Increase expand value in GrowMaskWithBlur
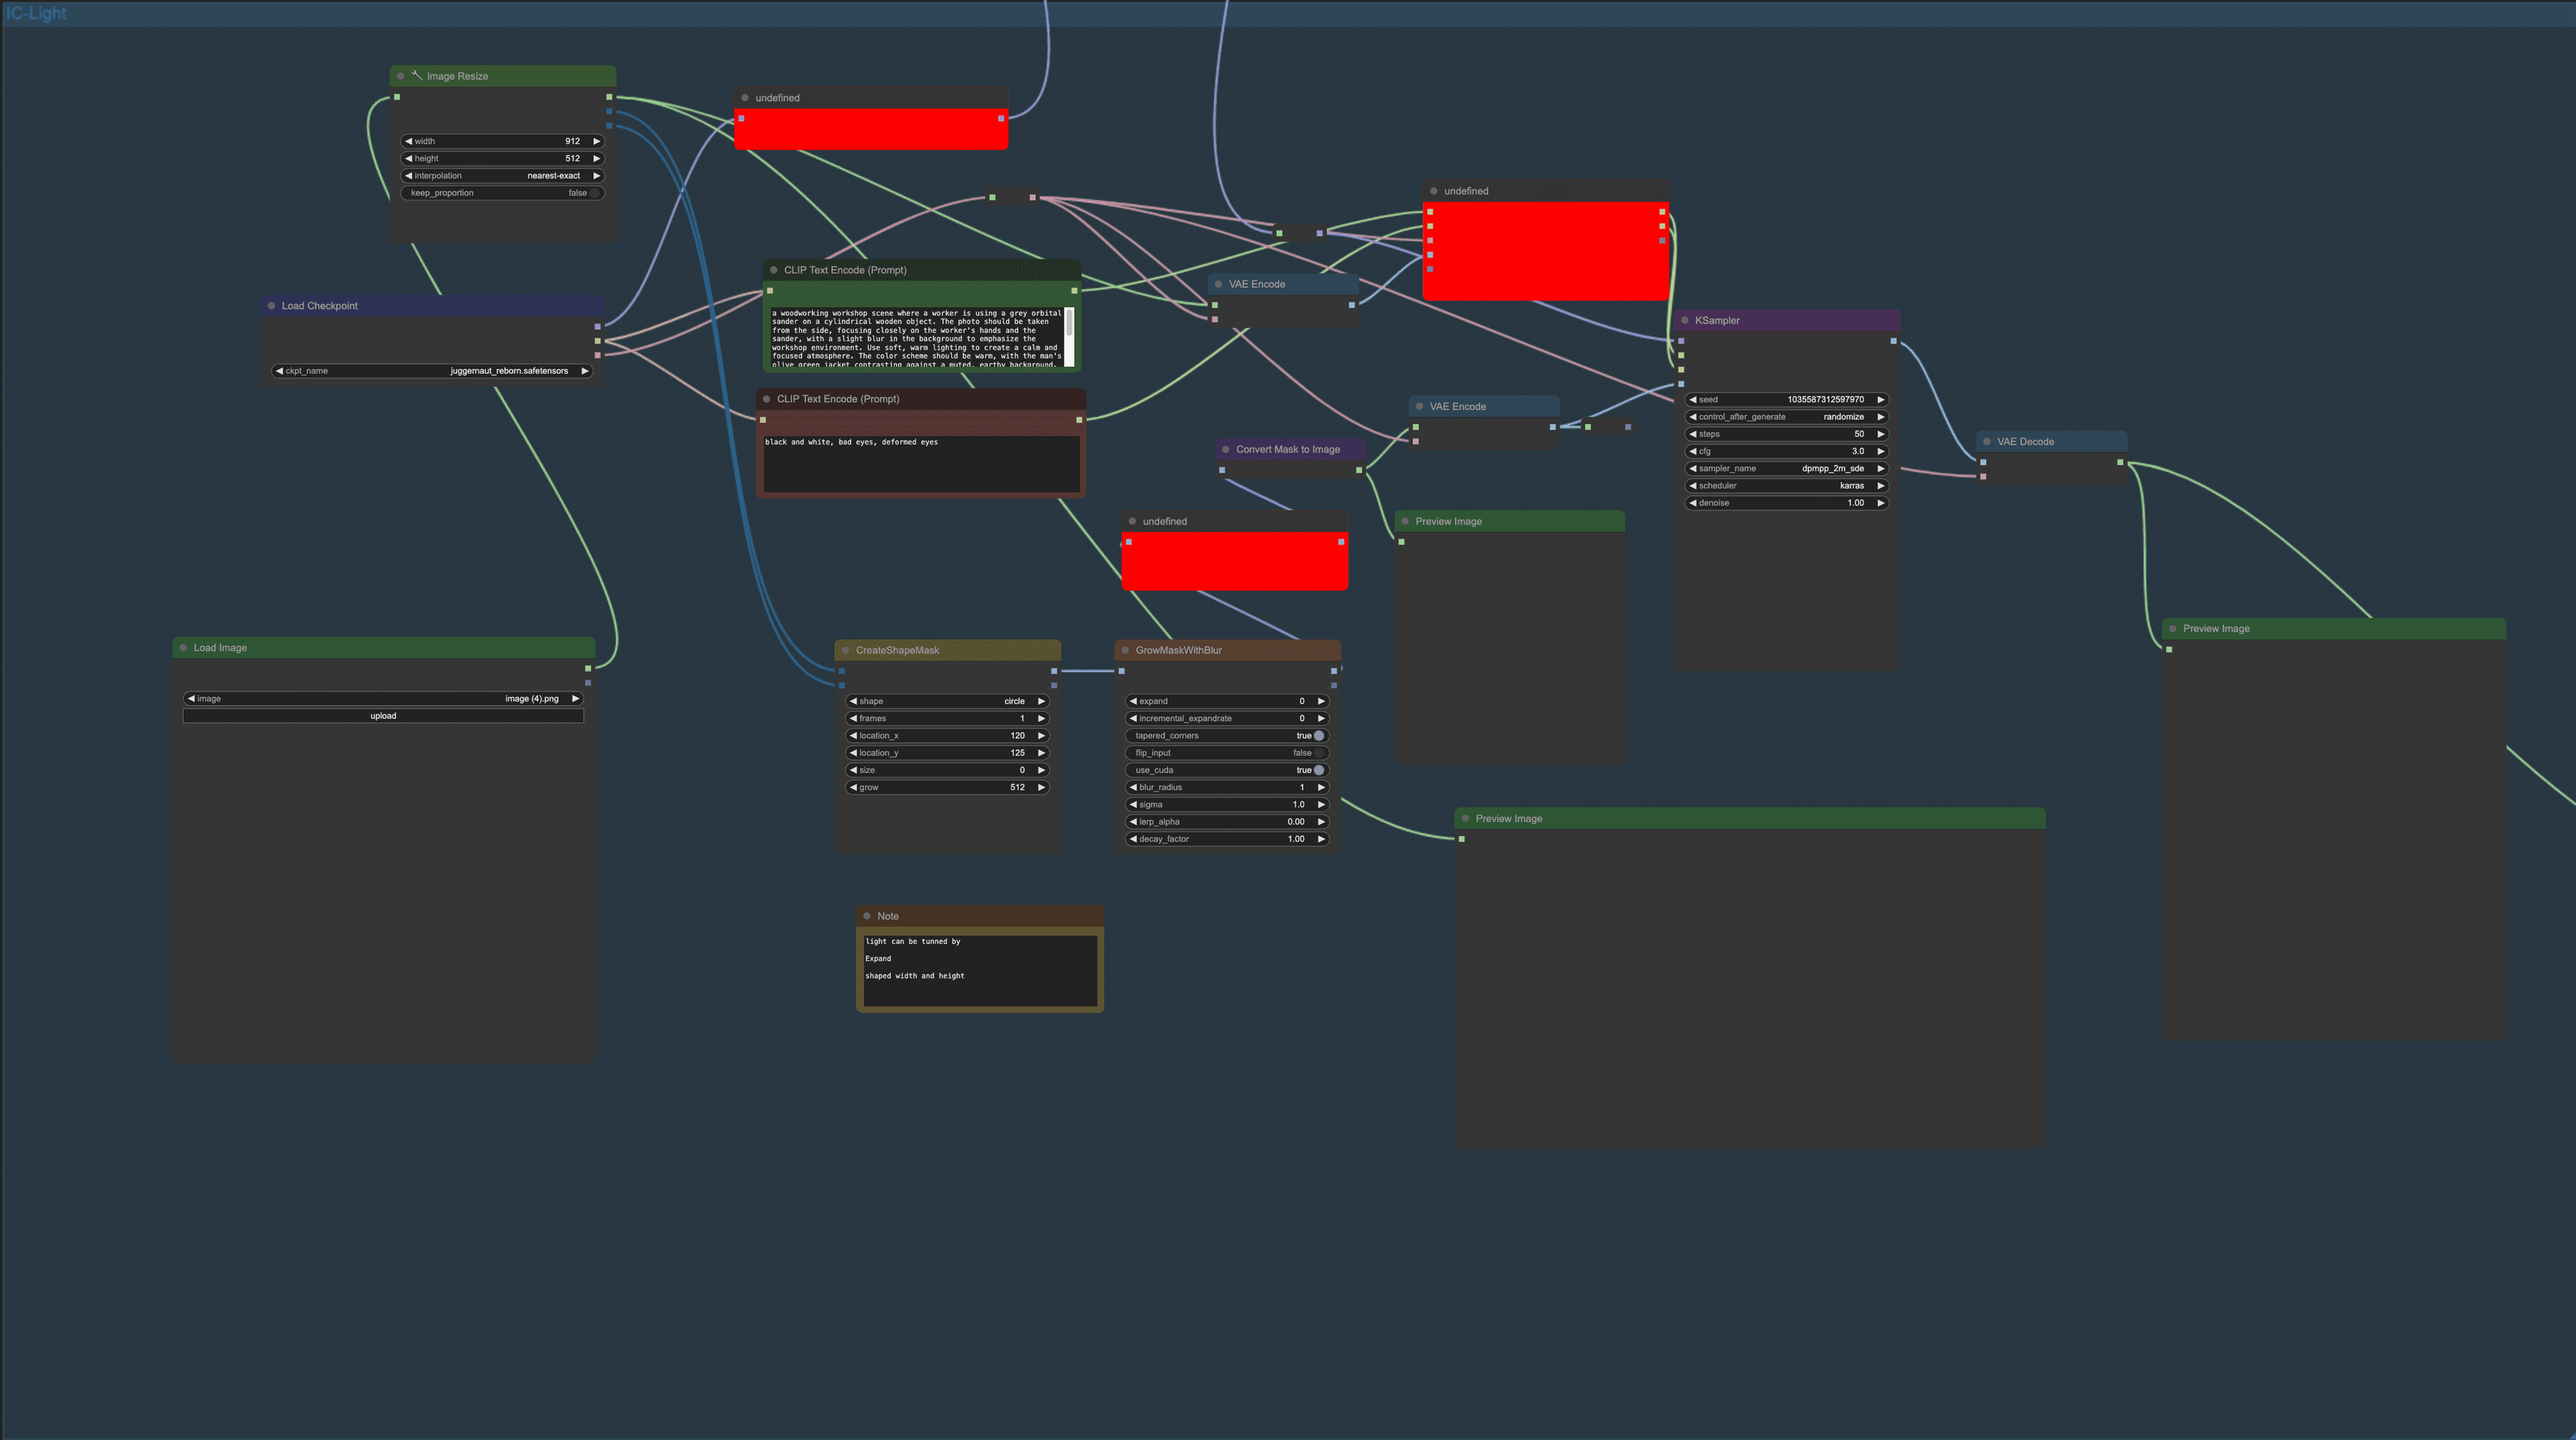The image size is (2576, 1440). pyautogui.click(x=1321, y=701)
